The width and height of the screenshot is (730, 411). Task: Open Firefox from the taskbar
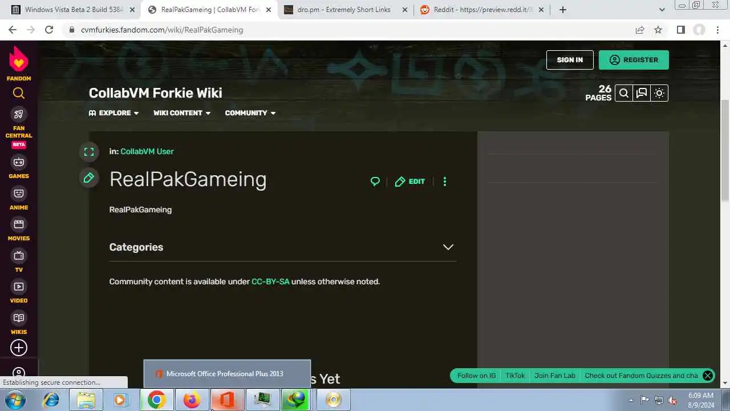[192, 400]
